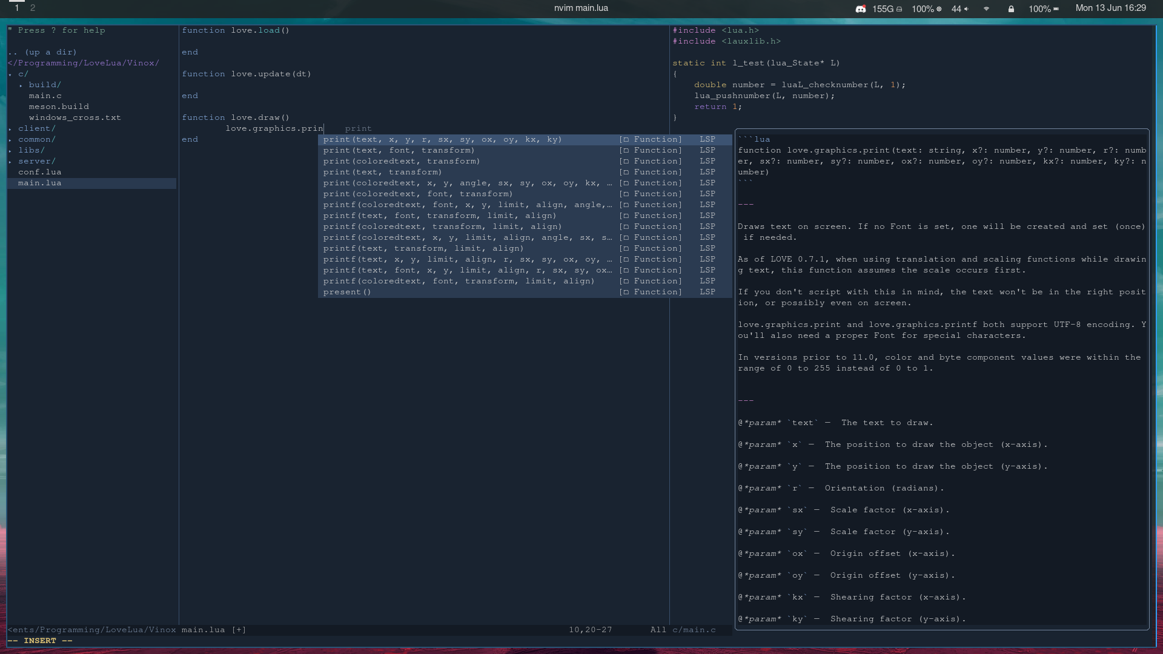Click the lock icon in the top bar
The width and height of the screenshot is (1163, 654).
(1010, 9)
